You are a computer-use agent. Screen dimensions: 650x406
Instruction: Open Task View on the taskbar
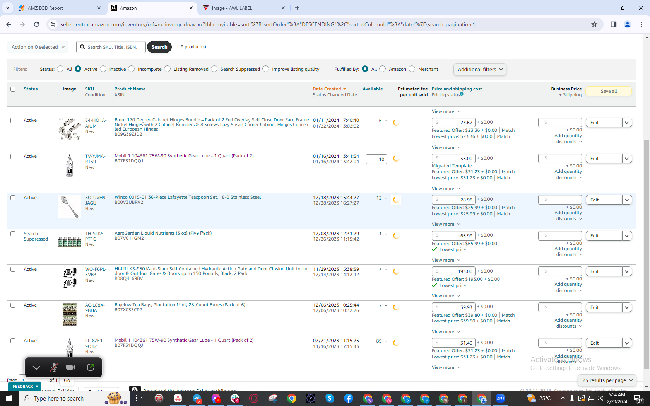point(139,398)
